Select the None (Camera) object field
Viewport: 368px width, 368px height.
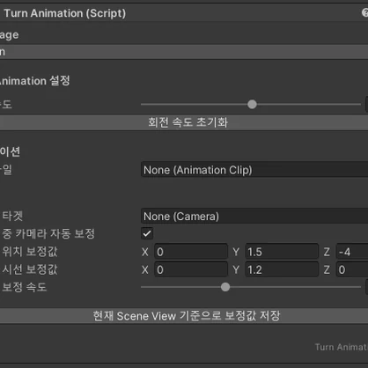[x=254, y=217]
